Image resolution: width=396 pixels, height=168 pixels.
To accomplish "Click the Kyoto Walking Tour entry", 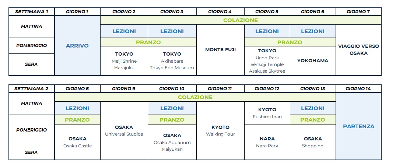I will (x=220, y=134).
